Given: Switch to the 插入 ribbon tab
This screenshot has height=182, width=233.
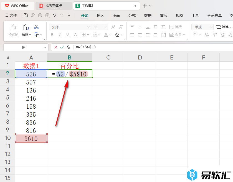Looking at the screenshot, I should tap(100, 16).
